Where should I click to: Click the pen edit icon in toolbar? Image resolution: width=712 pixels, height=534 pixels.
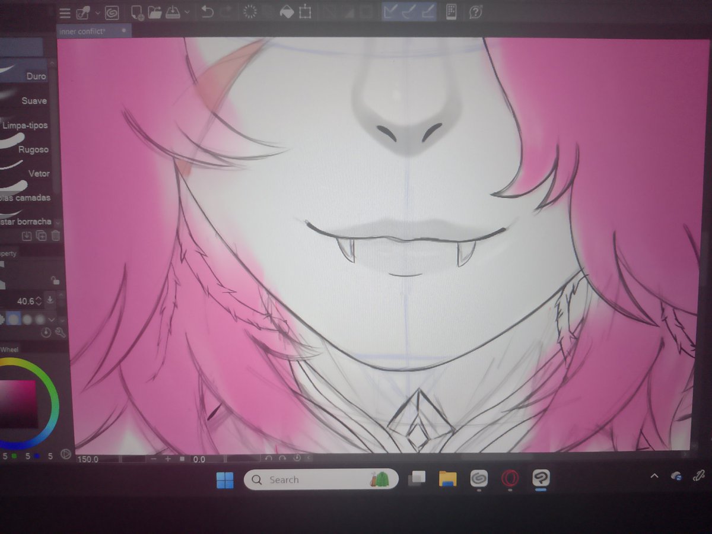click(83, 12)
